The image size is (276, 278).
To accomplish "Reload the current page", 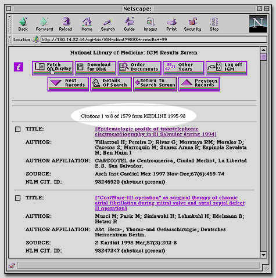I will pos(66,24).
